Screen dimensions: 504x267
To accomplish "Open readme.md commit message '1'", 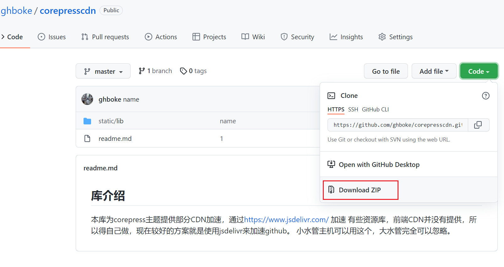I will pyautogui.click(x=222, y=139).
